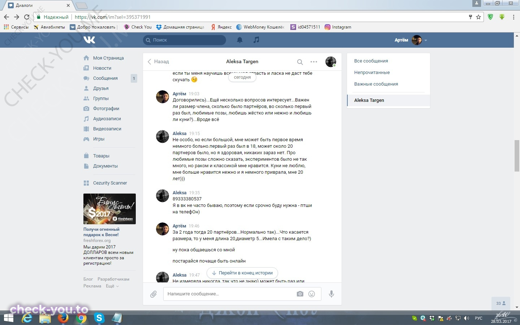Image resolution: width=520 pixels, height=325 pixels.
Task: Open Получи огненный подарок ad link
Action: 101,232
